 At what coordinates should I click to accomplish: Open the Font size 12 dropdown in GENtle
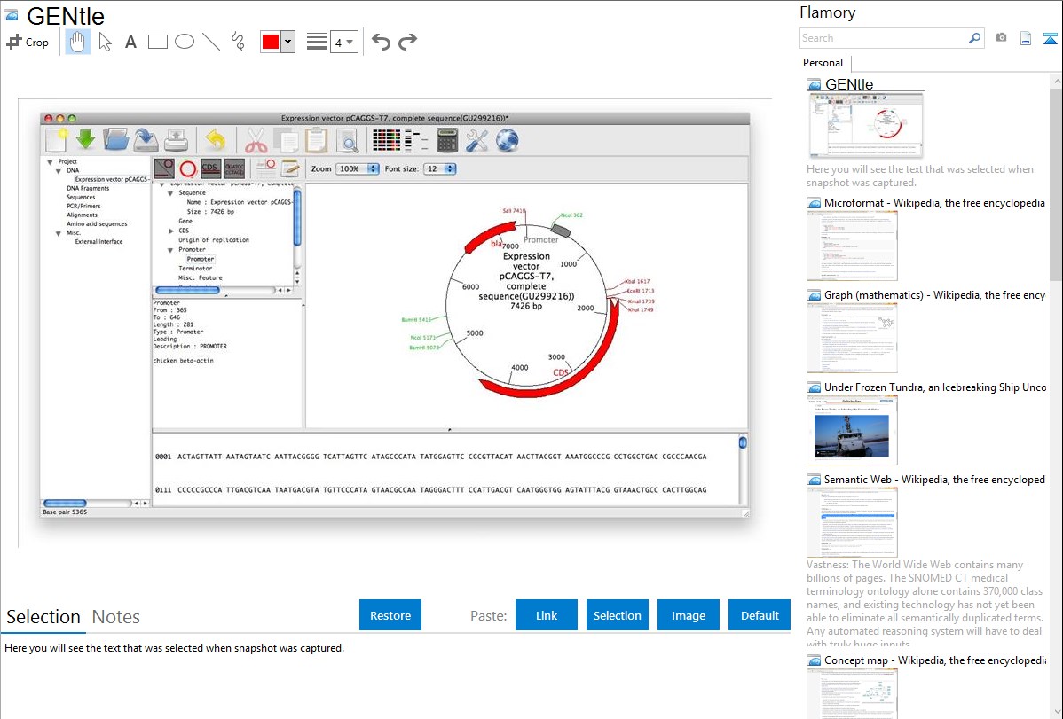440,168
